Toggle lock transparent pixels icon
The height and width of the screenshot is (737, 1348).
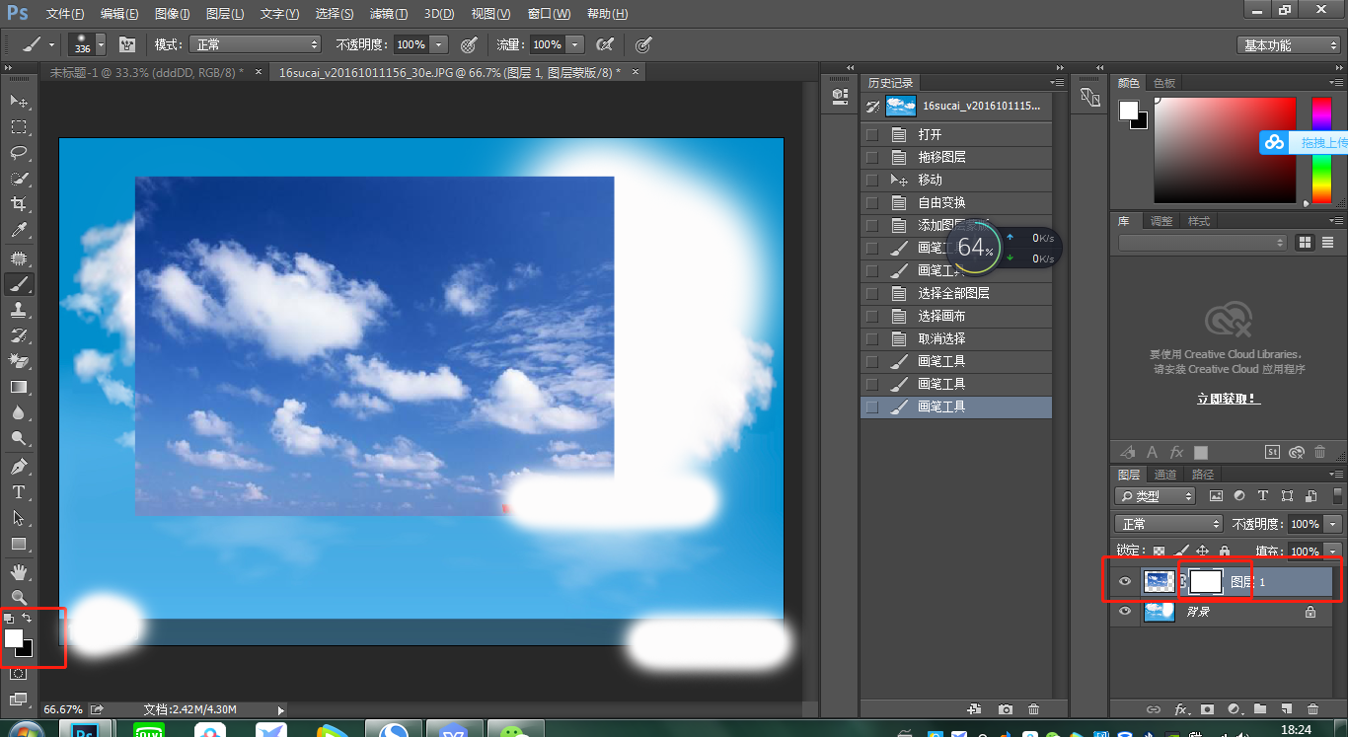1159,552
